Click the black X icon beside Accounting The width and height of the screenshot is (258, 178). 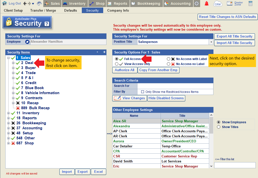pos(13,128)
